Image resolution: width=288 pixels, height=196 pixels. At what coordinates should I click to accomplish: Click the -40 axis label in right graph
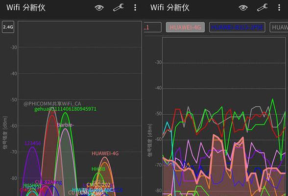tap(158, 88)
